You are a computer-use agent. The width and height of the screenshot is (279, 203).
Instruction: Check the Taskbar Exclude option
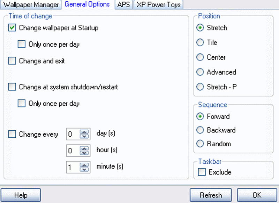coord(202,172)
